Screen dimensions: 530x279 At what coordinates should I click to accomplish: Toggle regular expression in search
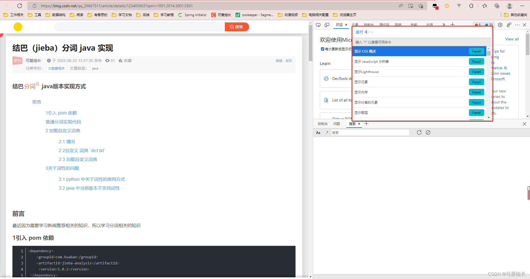tap(327, 133)
